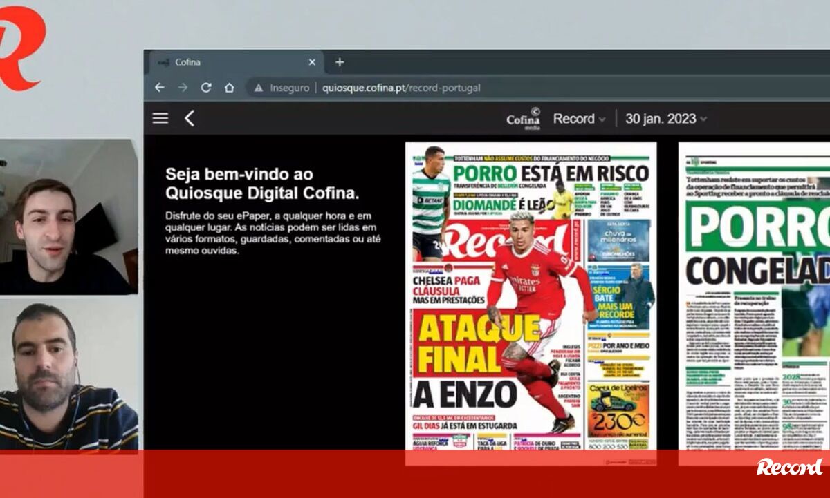Click the Inseguro warning icon

coord(259,88)
